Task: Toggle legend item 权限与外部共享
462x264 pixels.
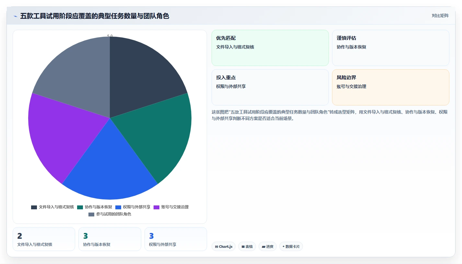Action: (x=133, y=207)
